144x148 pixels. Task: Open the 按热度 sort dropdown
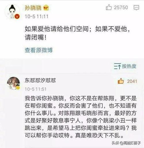[x=125, y=66]
